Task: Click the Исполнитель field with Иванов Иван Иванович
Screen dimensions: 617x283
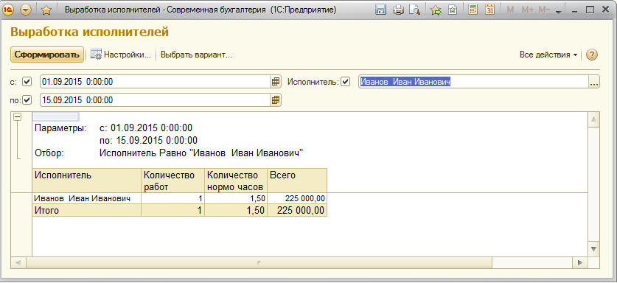Action: click(473, 82)
